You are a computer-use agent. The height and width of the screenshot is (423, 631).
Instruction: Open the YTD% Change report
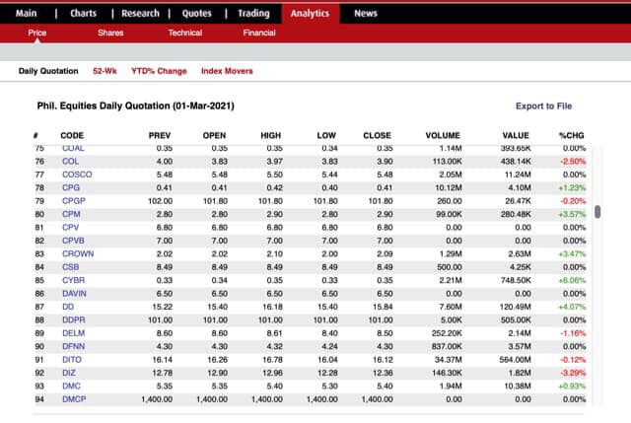pos(159,71)
